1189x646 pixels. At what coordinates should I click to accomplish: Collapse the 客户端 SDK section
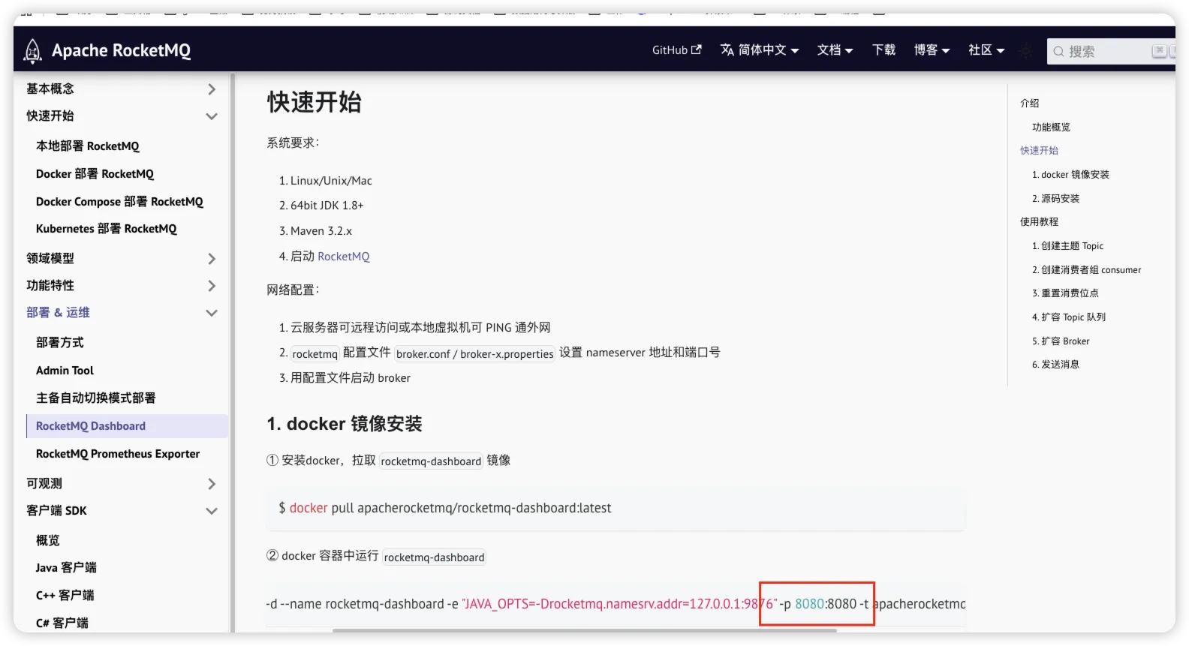(x=212, y=511)
